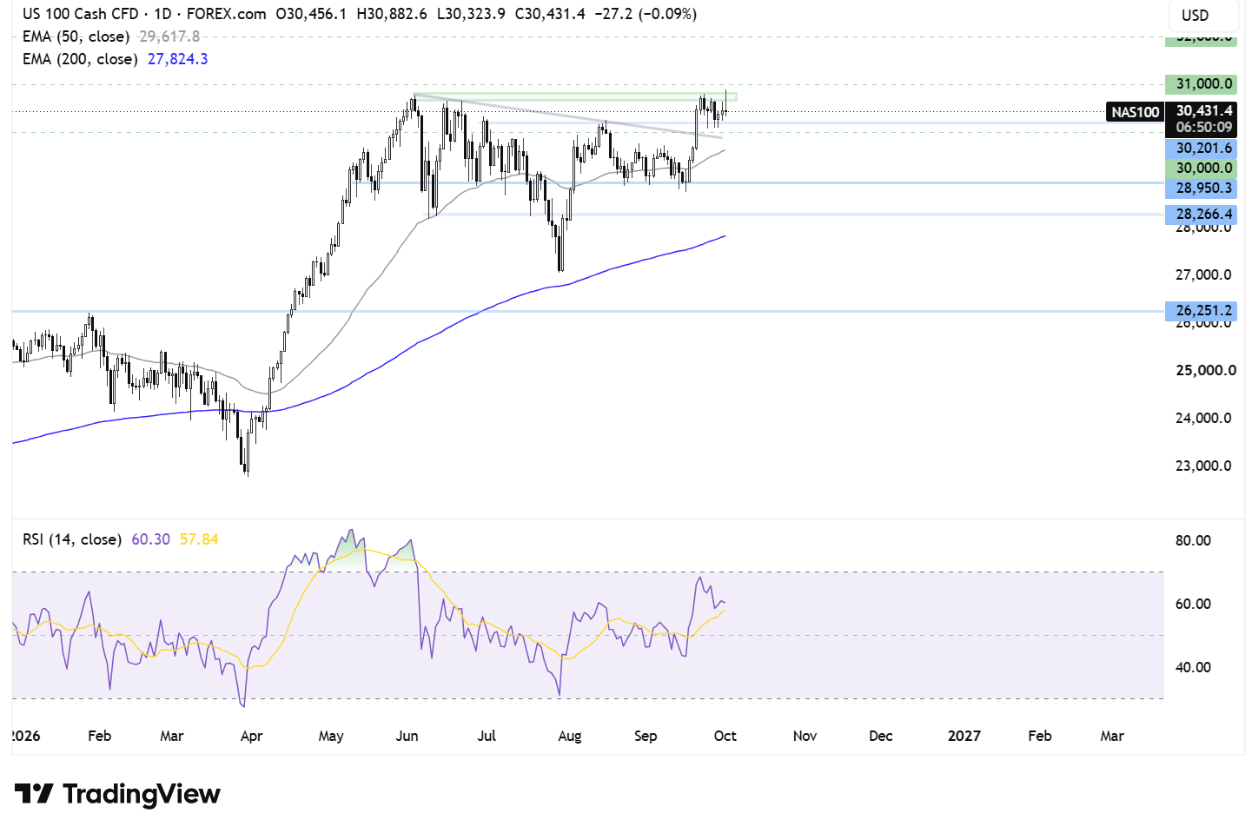Select the EMA (50, close) indicator label
The width and height of the screenshot is (1258, 833).
[x=76, y=36]
